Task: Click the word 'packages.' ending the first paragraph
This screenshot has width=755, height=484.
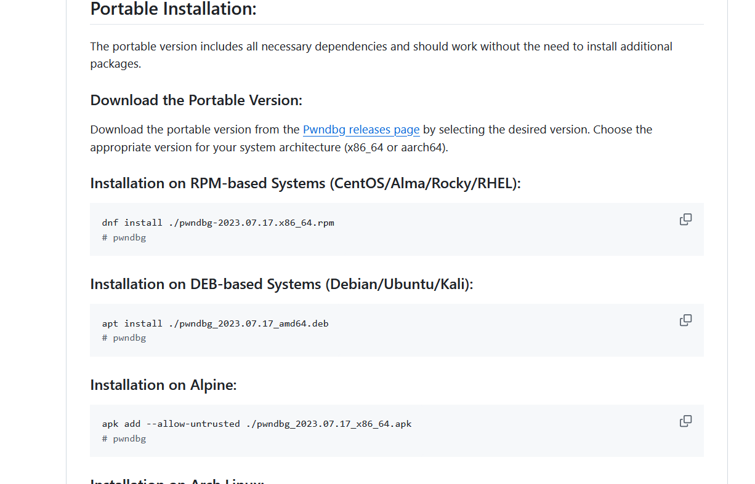Action: click(x=115, y=64)
